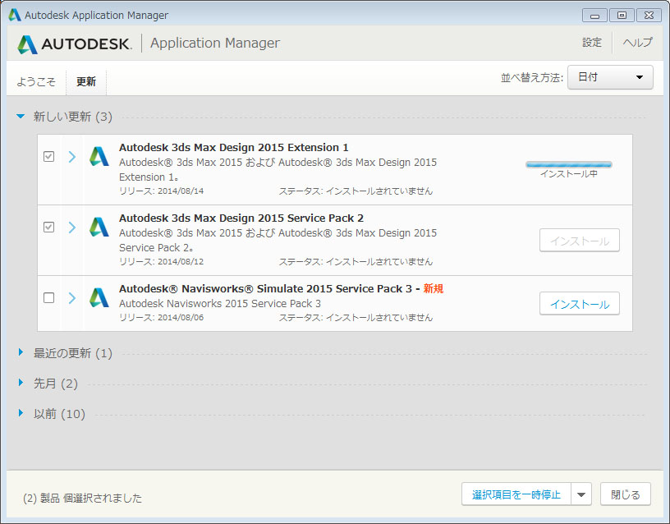
Task: Click the 3ds Max Design Service Pack 2 icon
Action: coord(99,228)
